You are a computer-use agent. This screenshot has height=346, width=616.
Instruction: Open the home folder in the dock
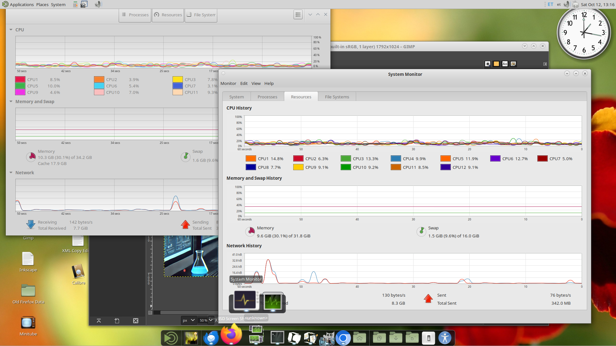pos(359,338)
